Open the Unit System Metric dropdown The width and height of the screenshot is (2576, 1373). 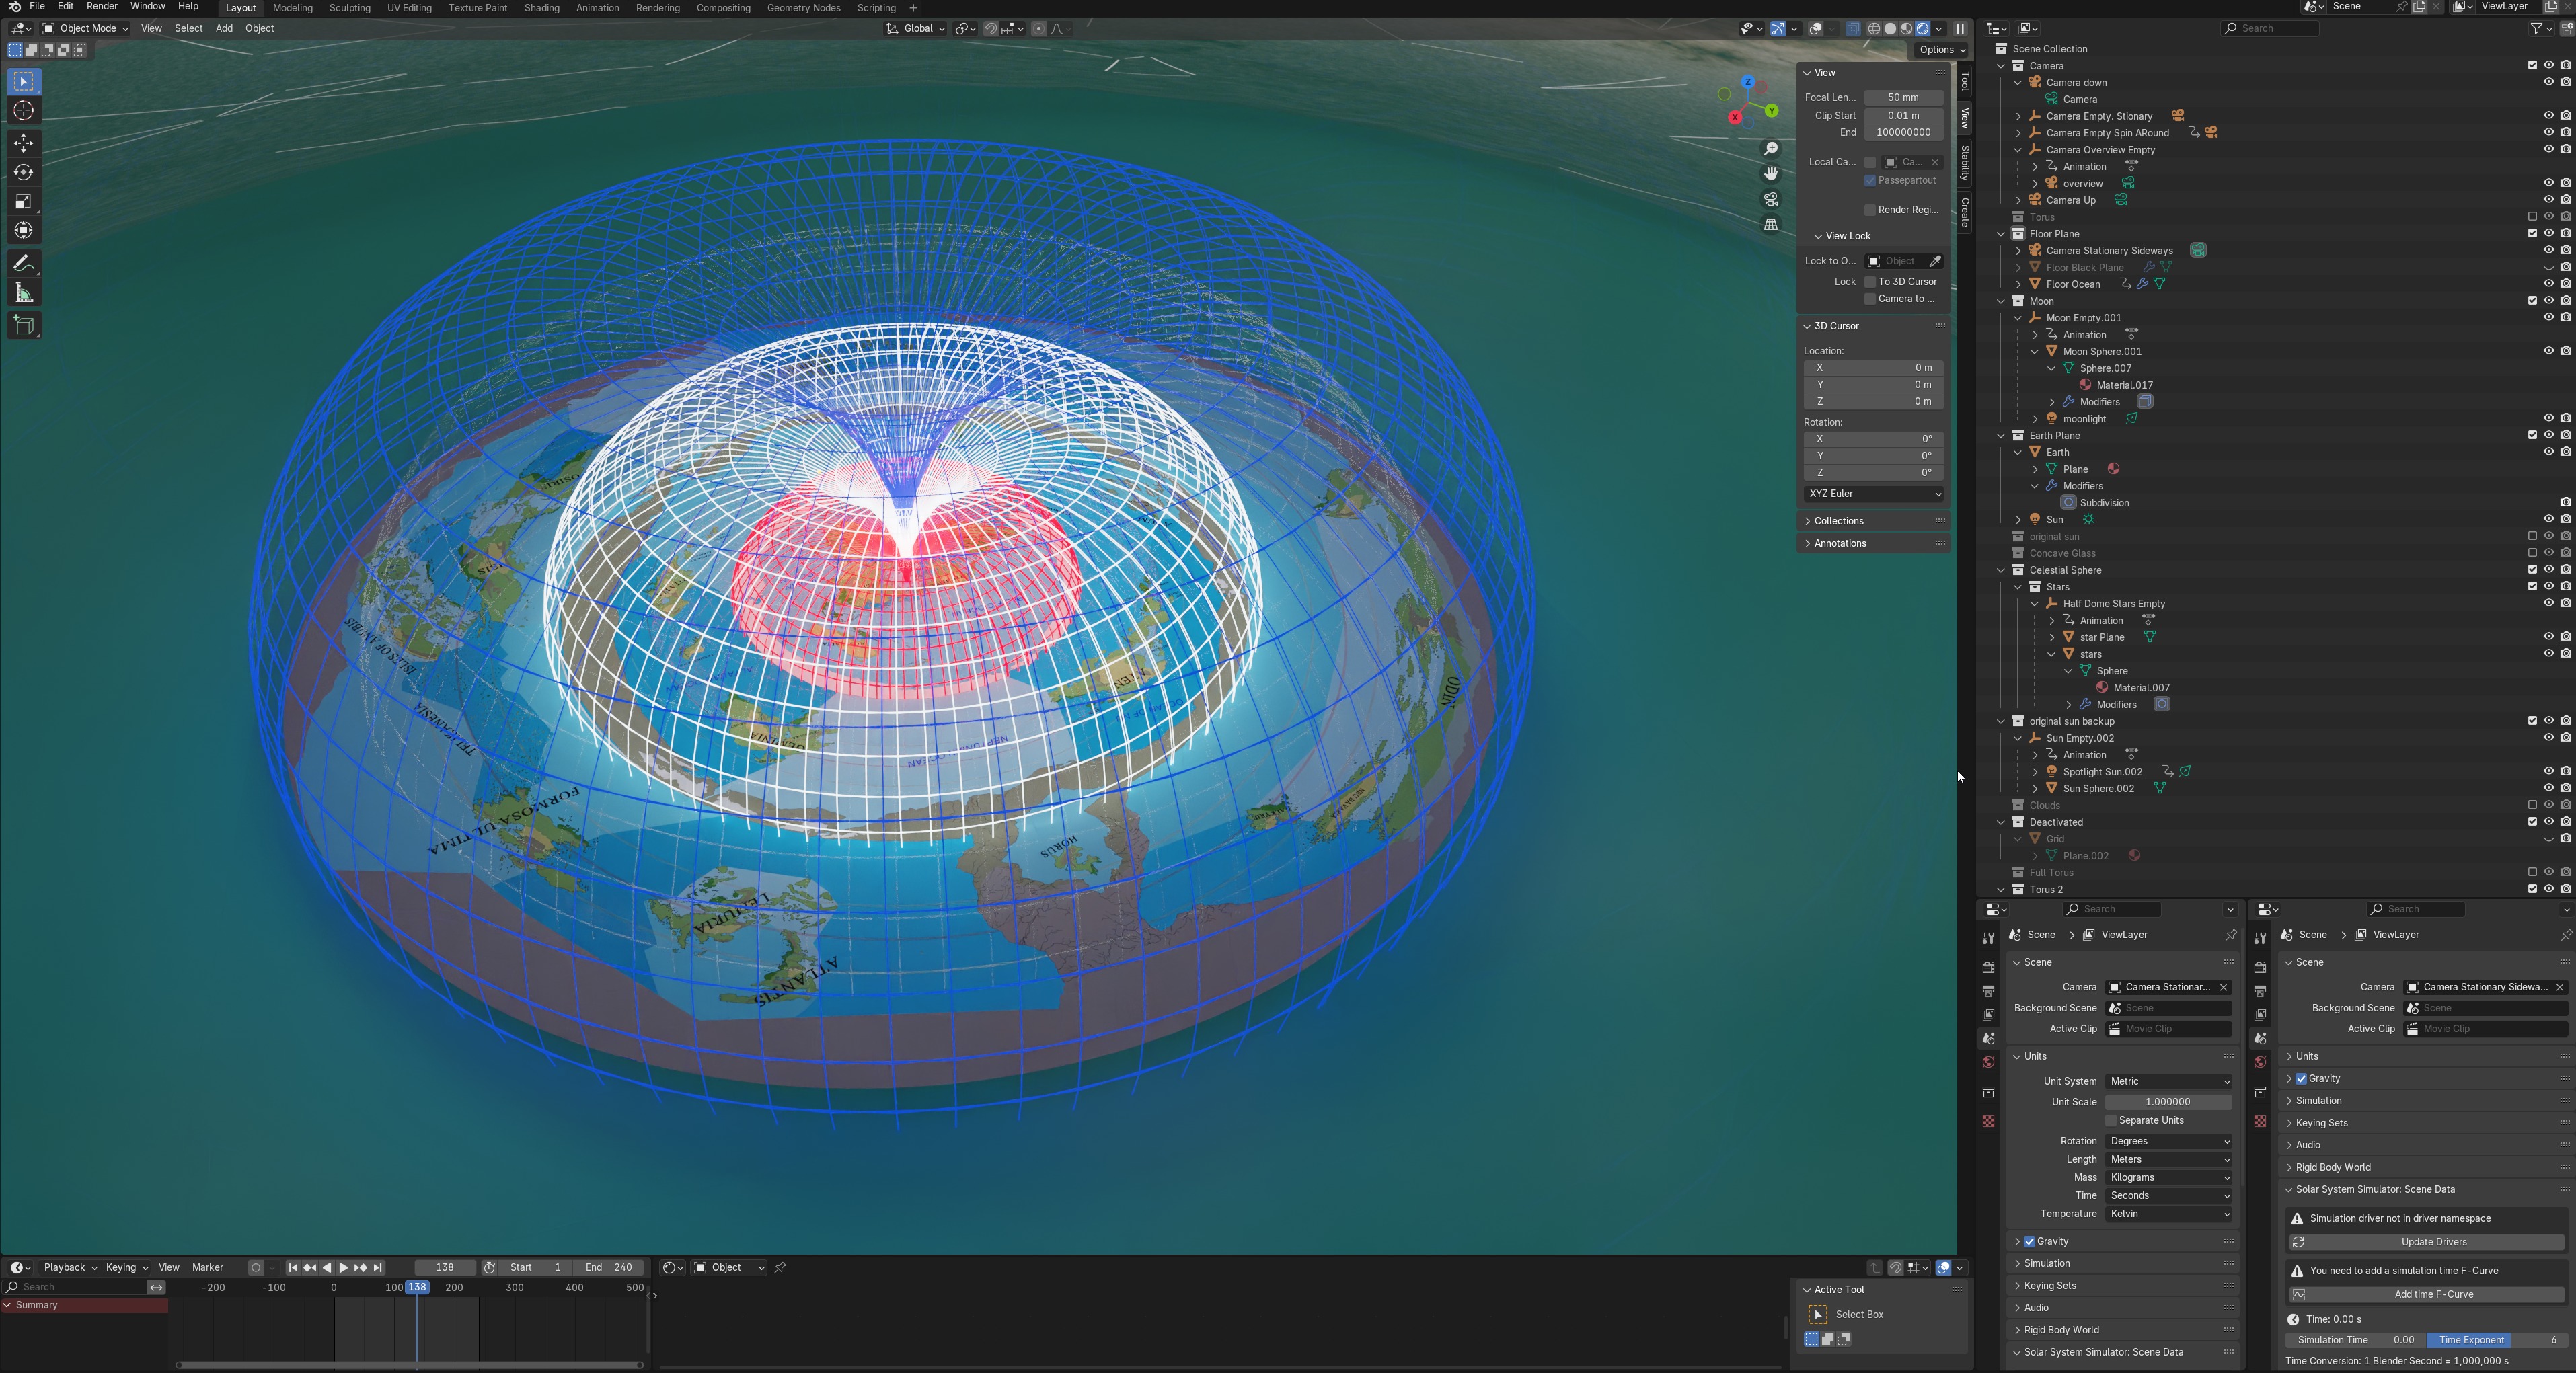click(x=2168, y=1081)
